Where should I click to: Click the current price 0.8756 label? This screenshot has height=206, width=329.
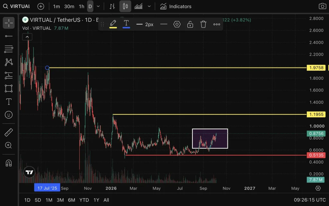[x=316, y=133]
